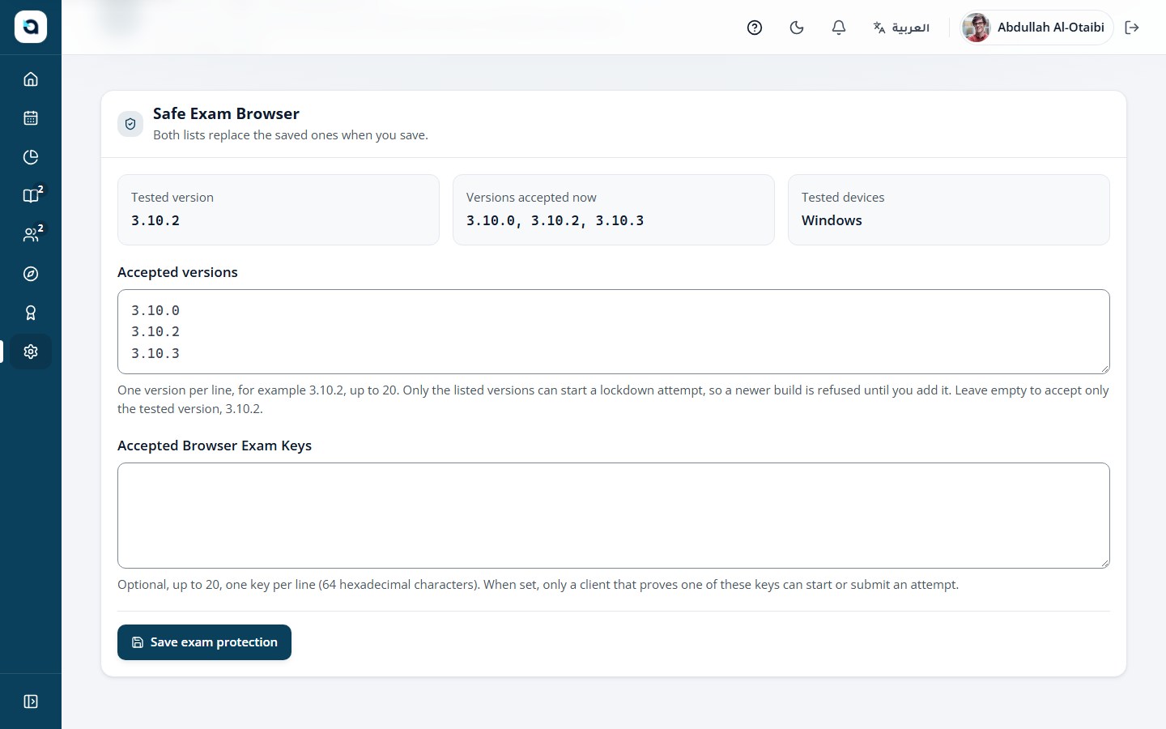This screenshot has height=729, width=1166.
Task: Open help via the question mark icon
Action: point(755,28)
